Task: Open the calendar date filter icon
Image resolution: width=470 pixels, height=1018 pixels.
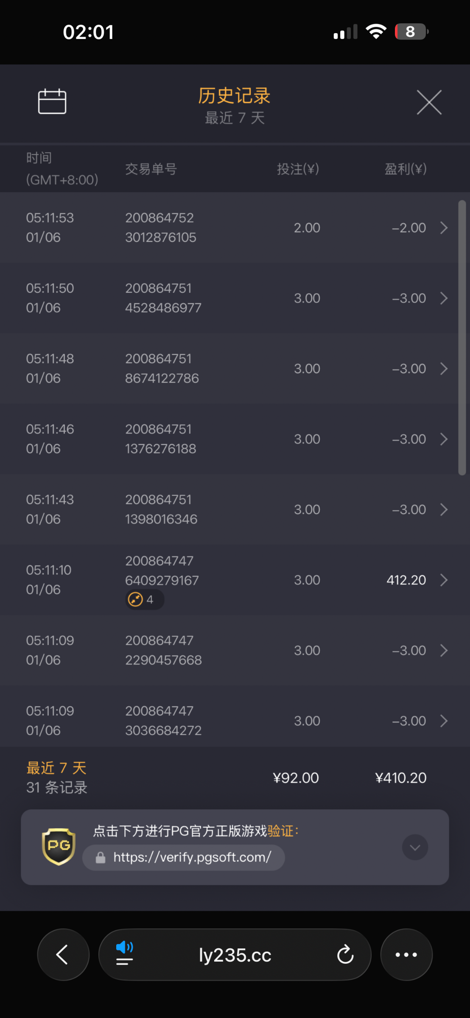Action: point(52,102)
